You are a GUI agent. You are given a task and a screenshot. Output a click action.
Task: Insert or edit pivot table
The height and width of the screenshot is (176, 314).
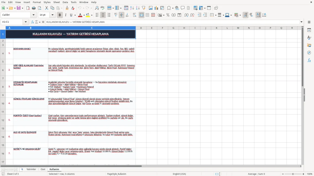162,8
